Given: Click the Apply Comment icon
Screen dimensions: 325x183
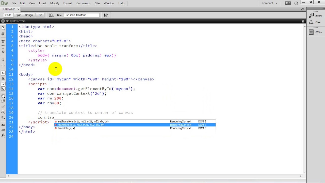Looking at the screenshot, I should (3, 96).
